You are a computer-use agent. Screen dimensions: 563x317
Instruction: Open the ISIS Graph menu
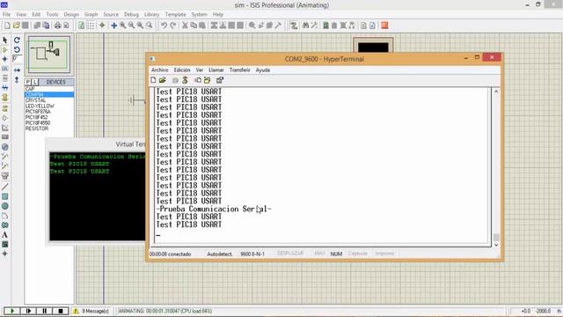91,14
